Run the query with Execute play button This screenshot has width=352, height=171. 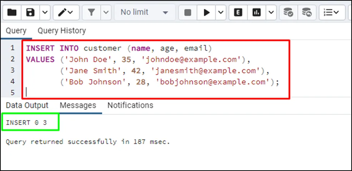207,12
